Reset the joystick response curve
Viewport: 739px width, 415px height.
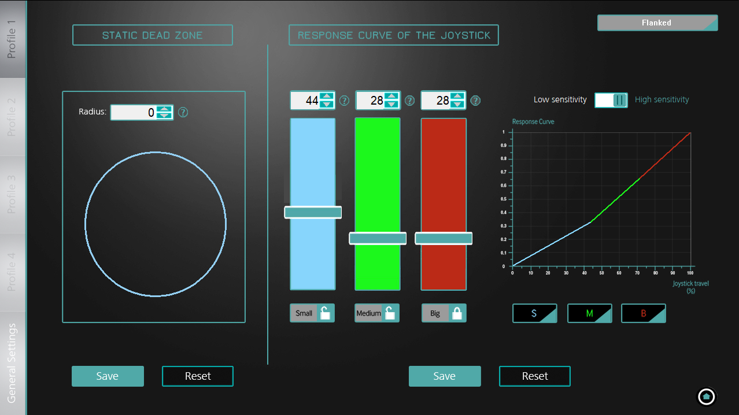534,376
